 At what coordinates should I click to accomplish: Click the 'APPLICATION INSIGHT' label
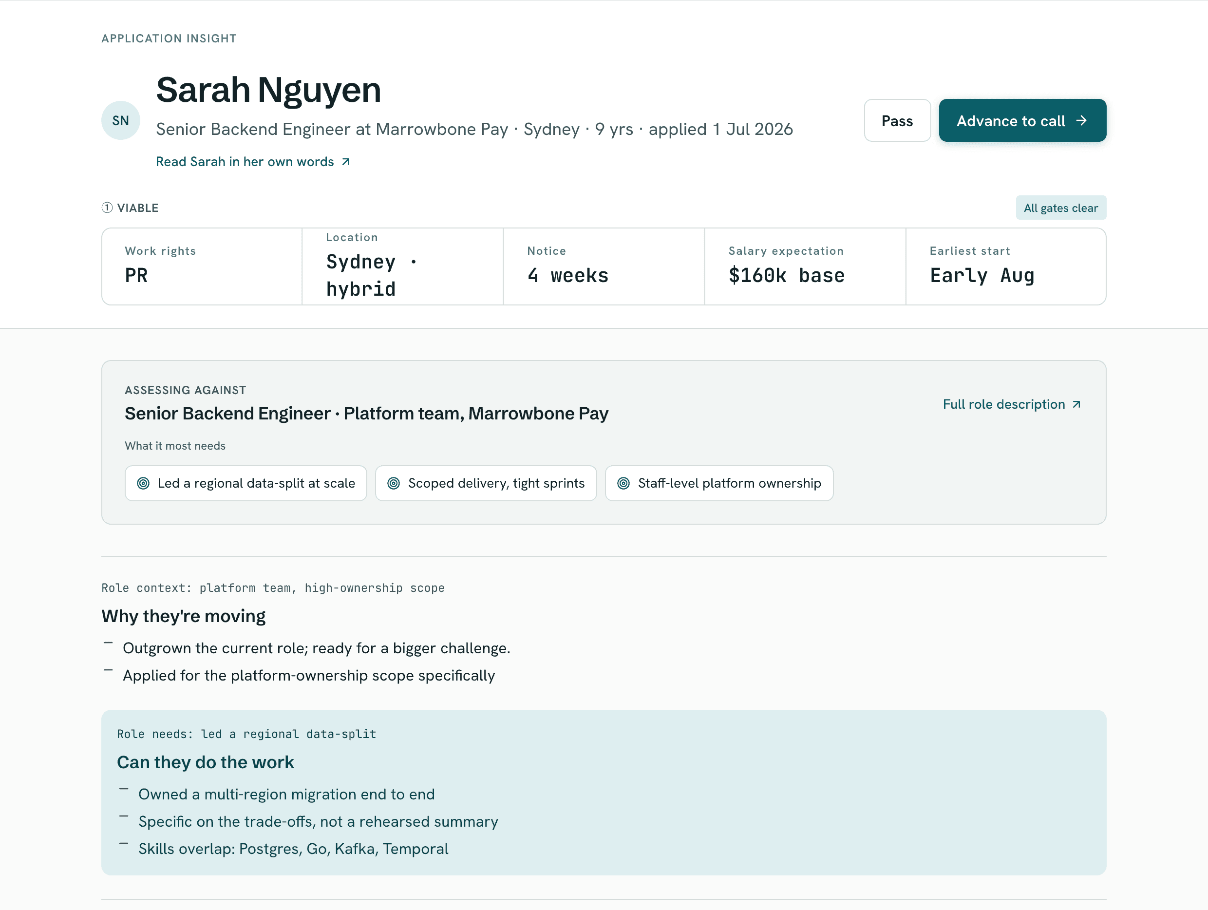pos(170,38)
